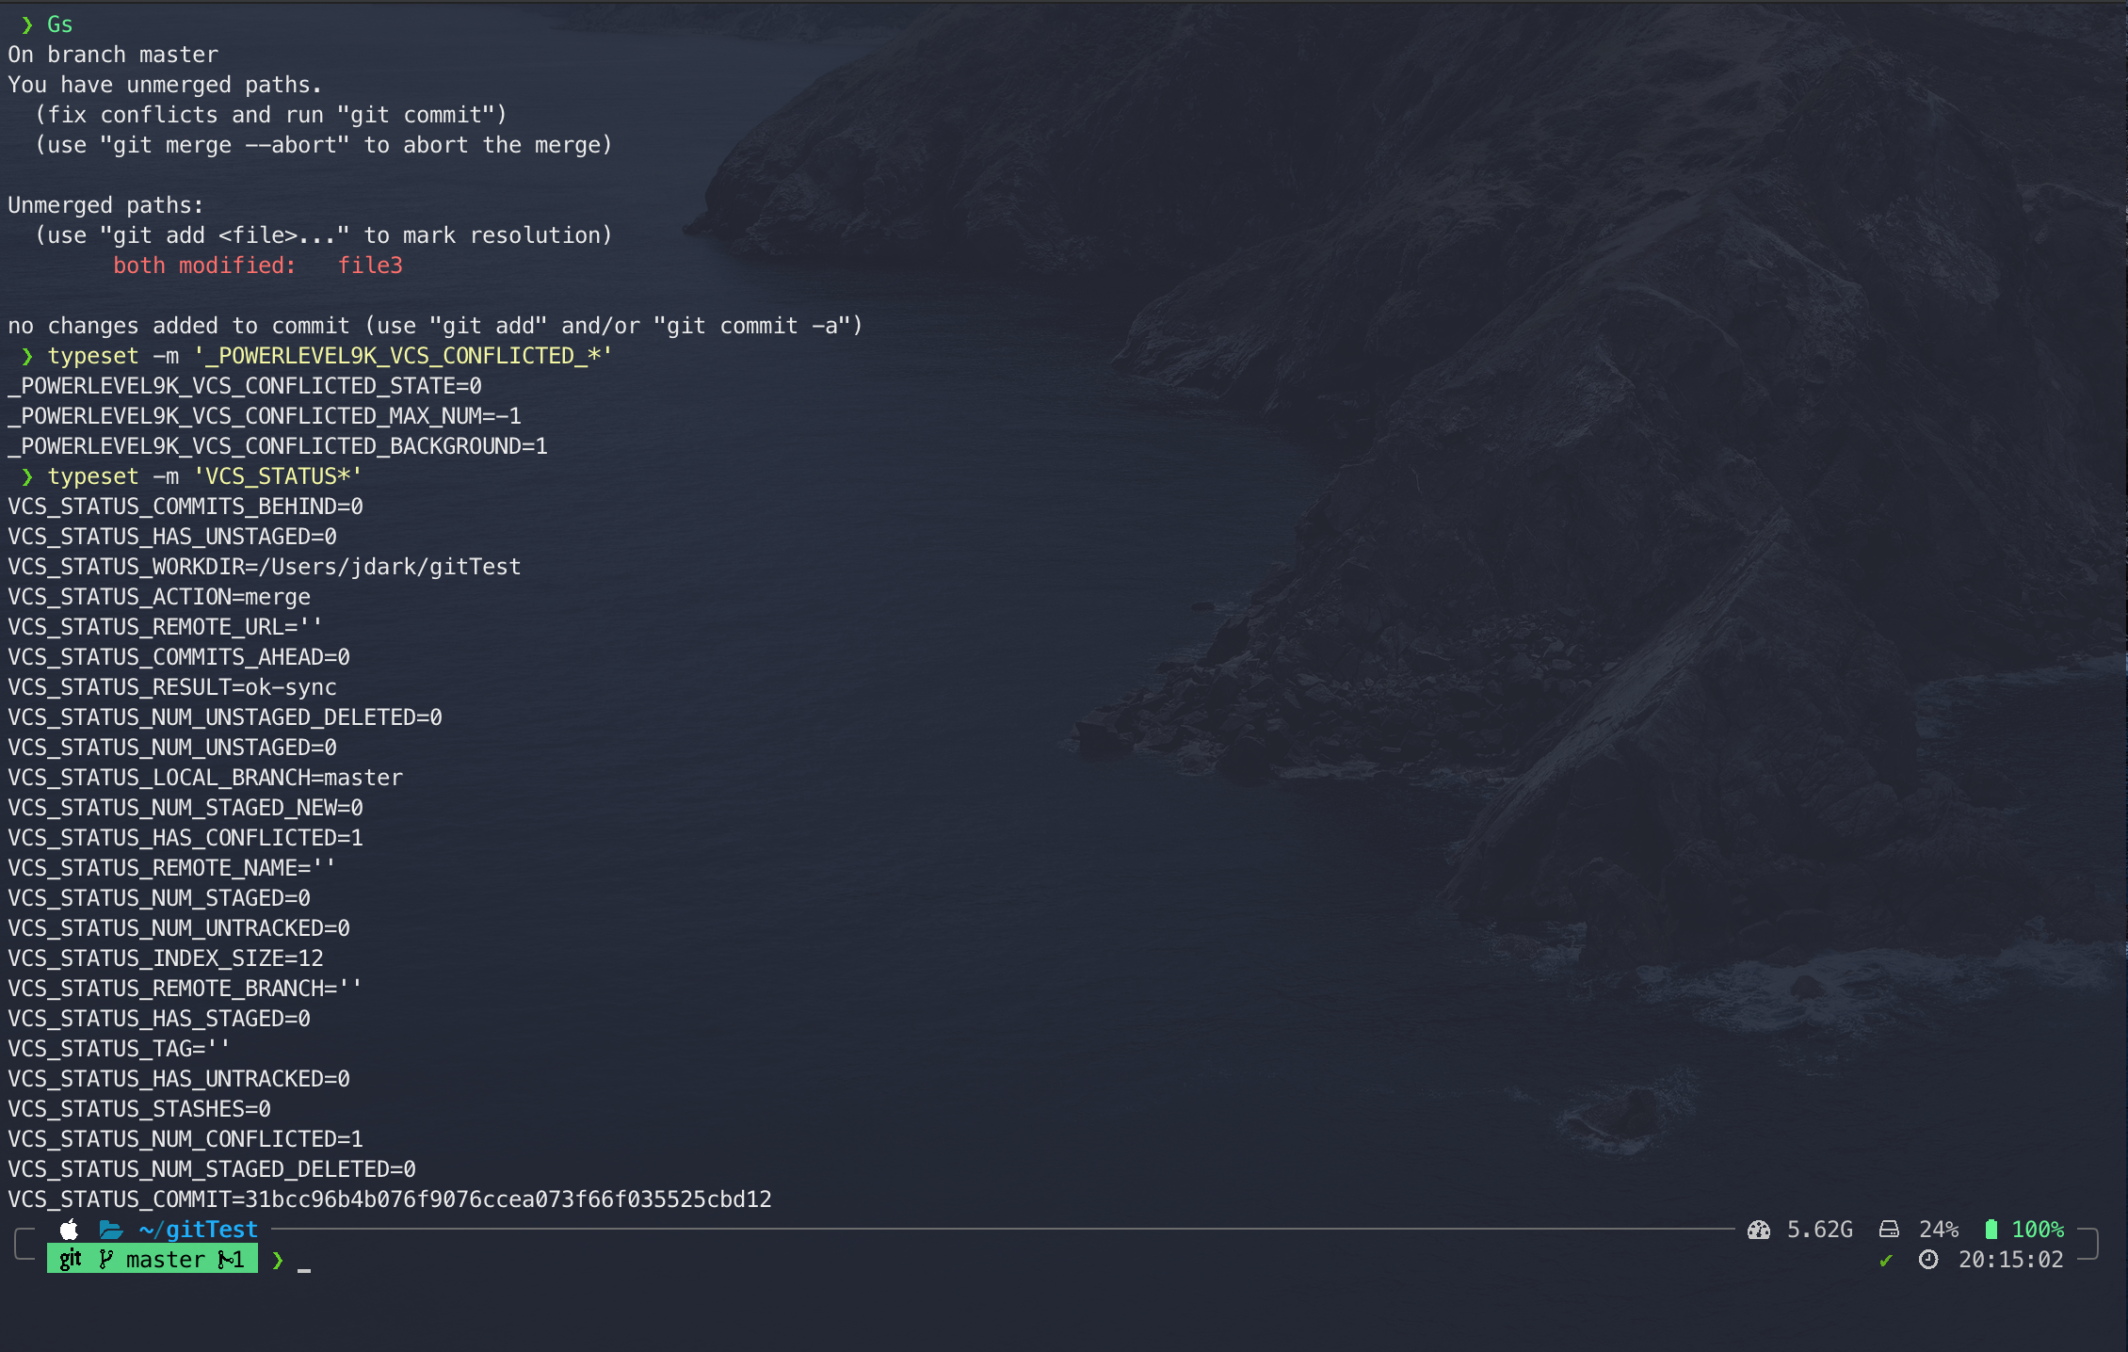Click the git label in green segment

[x=71, y=1259]
